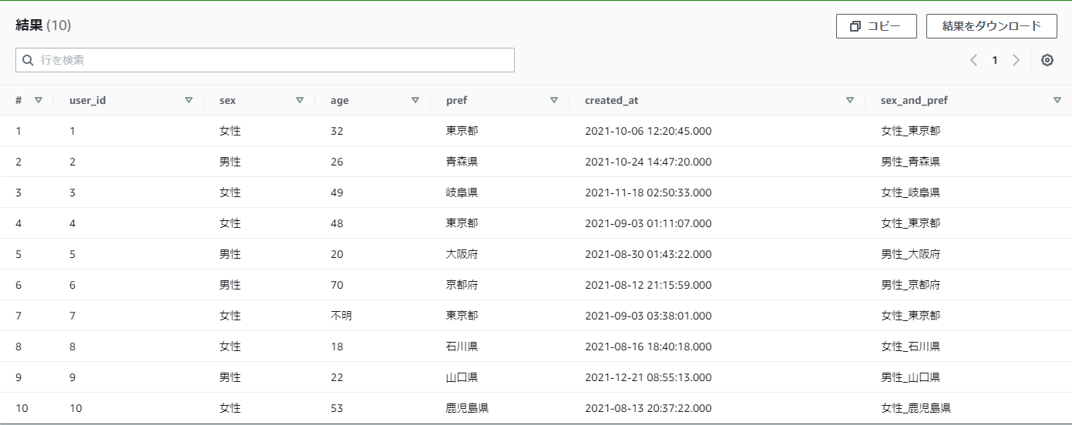Image resolution: width=1072 pixels, height=425 pixels.
Task: Sort by pref column arrow
Action: 554,100
